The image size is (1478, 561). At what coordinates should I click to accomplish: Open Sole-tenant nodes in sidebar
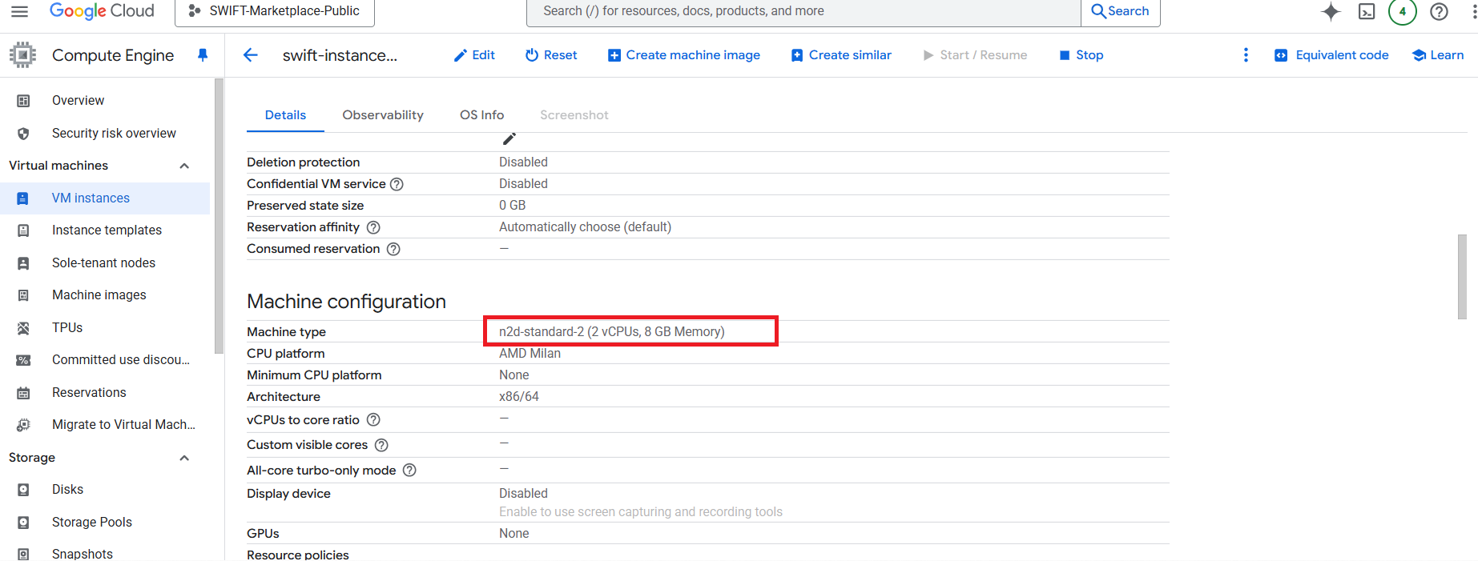(x=105, y=263)
